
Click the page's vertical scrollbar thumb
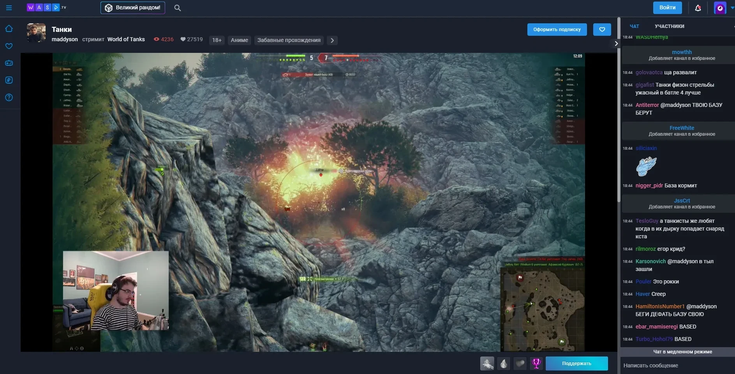[619, 109]
